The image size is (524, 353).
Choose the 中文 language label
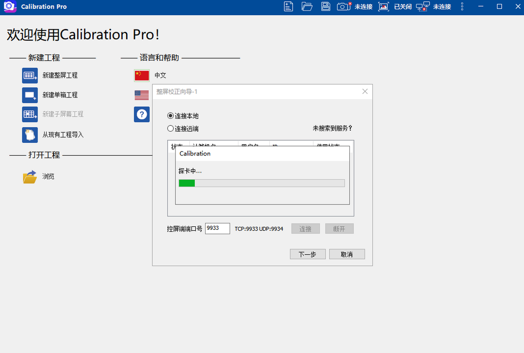tap(160, 75)
